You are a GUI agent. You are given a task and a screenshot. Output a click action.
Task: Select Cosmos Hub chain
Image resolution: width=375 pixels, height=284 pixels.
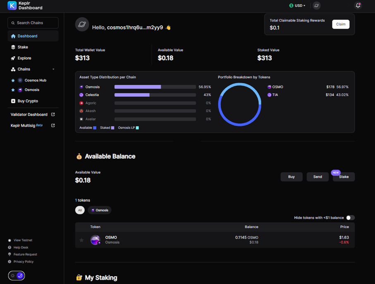click(x=36, y=80)
